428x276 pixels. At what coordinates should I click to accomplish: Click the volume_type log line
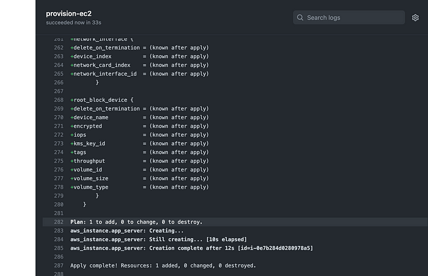tap(139, 187)
